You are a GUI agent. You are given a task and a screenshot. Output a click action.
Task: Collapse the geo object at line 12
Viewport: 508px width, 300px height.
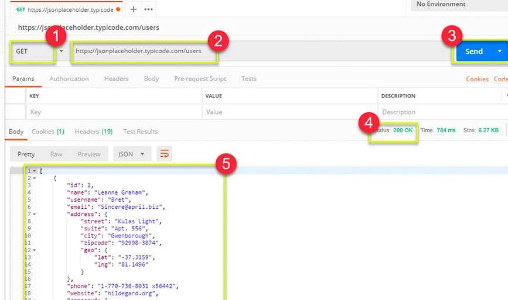click(35, 250)
